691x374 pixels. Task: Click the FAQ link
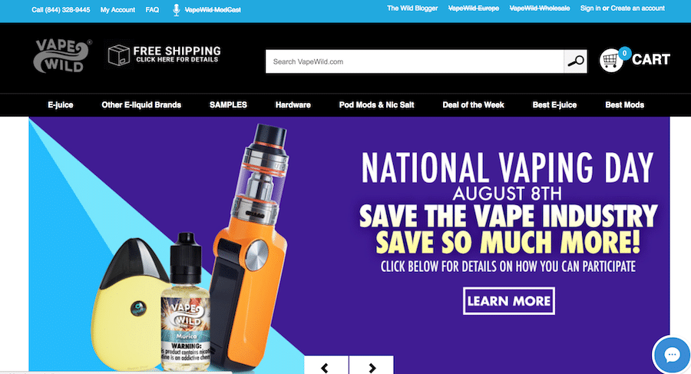[x=152, y=10]
